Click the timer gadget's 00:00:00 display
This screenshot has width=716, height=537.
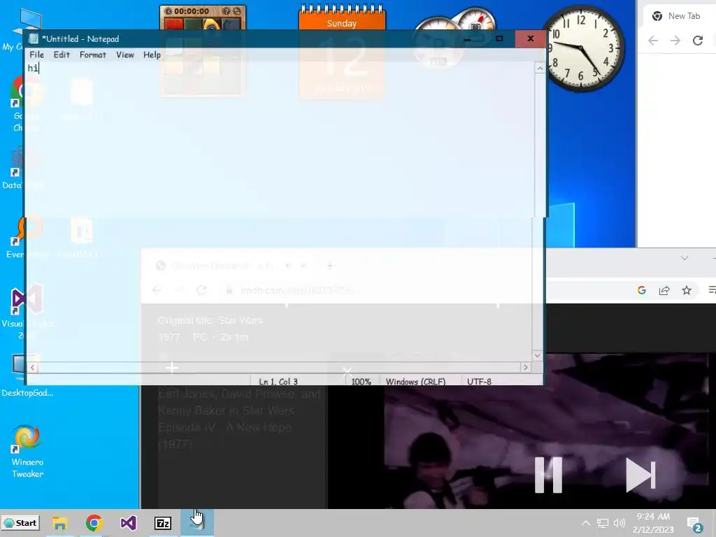[192, 11]
